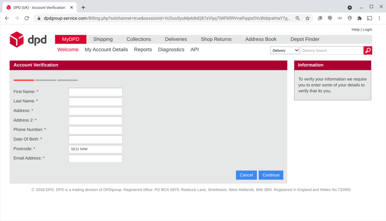Focus the Date Of Birth field
Screen dimensions: 386x221
point(96,139)
